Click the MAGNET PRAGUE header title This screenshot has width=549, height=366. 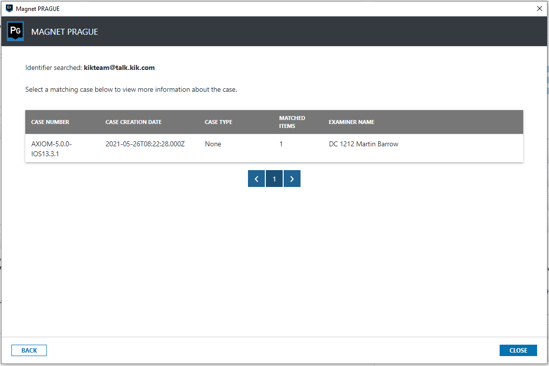pos(64,32)
